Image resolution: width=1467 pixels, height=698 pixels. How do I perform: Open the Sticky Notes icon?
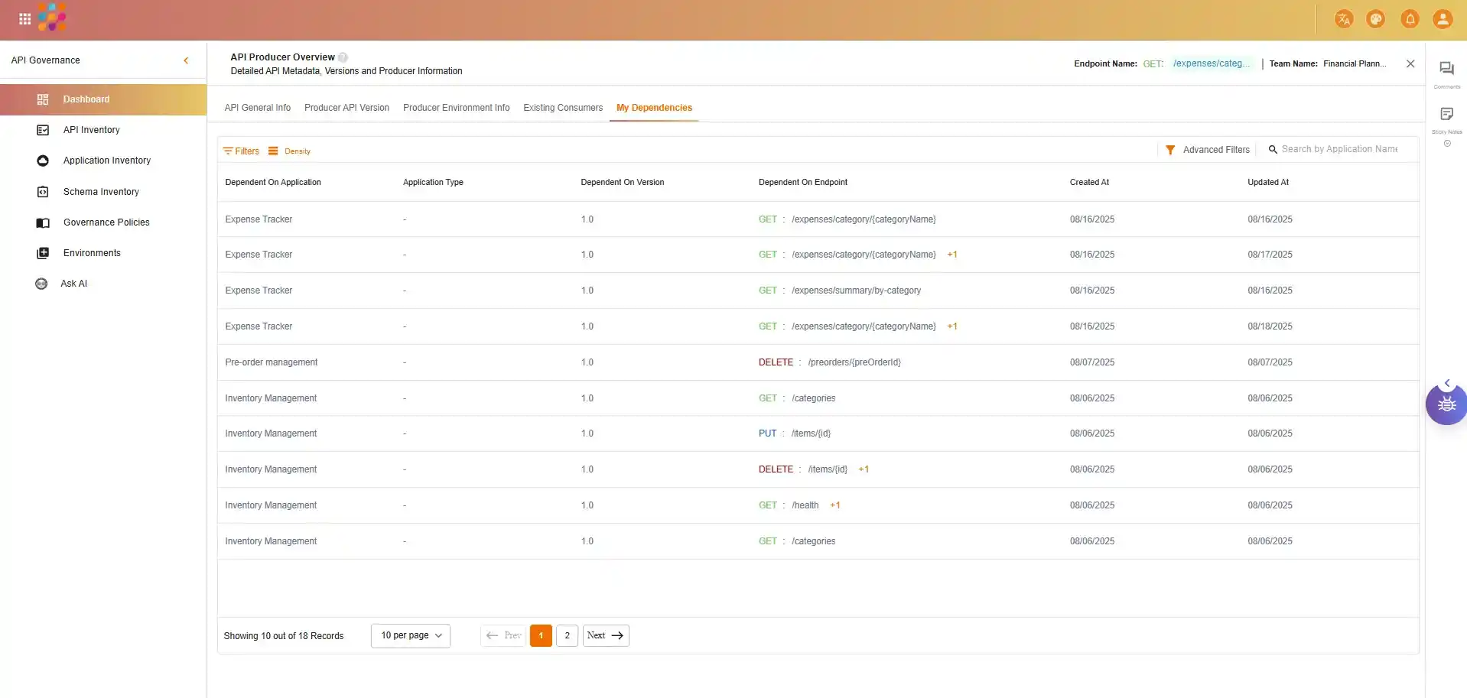1446,115
